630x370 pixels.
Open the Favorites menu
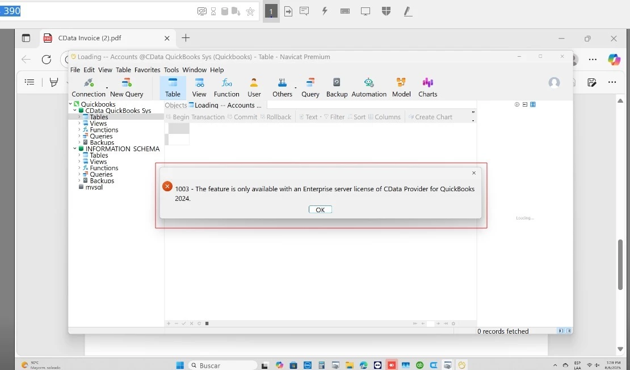(x=147, y=70)
